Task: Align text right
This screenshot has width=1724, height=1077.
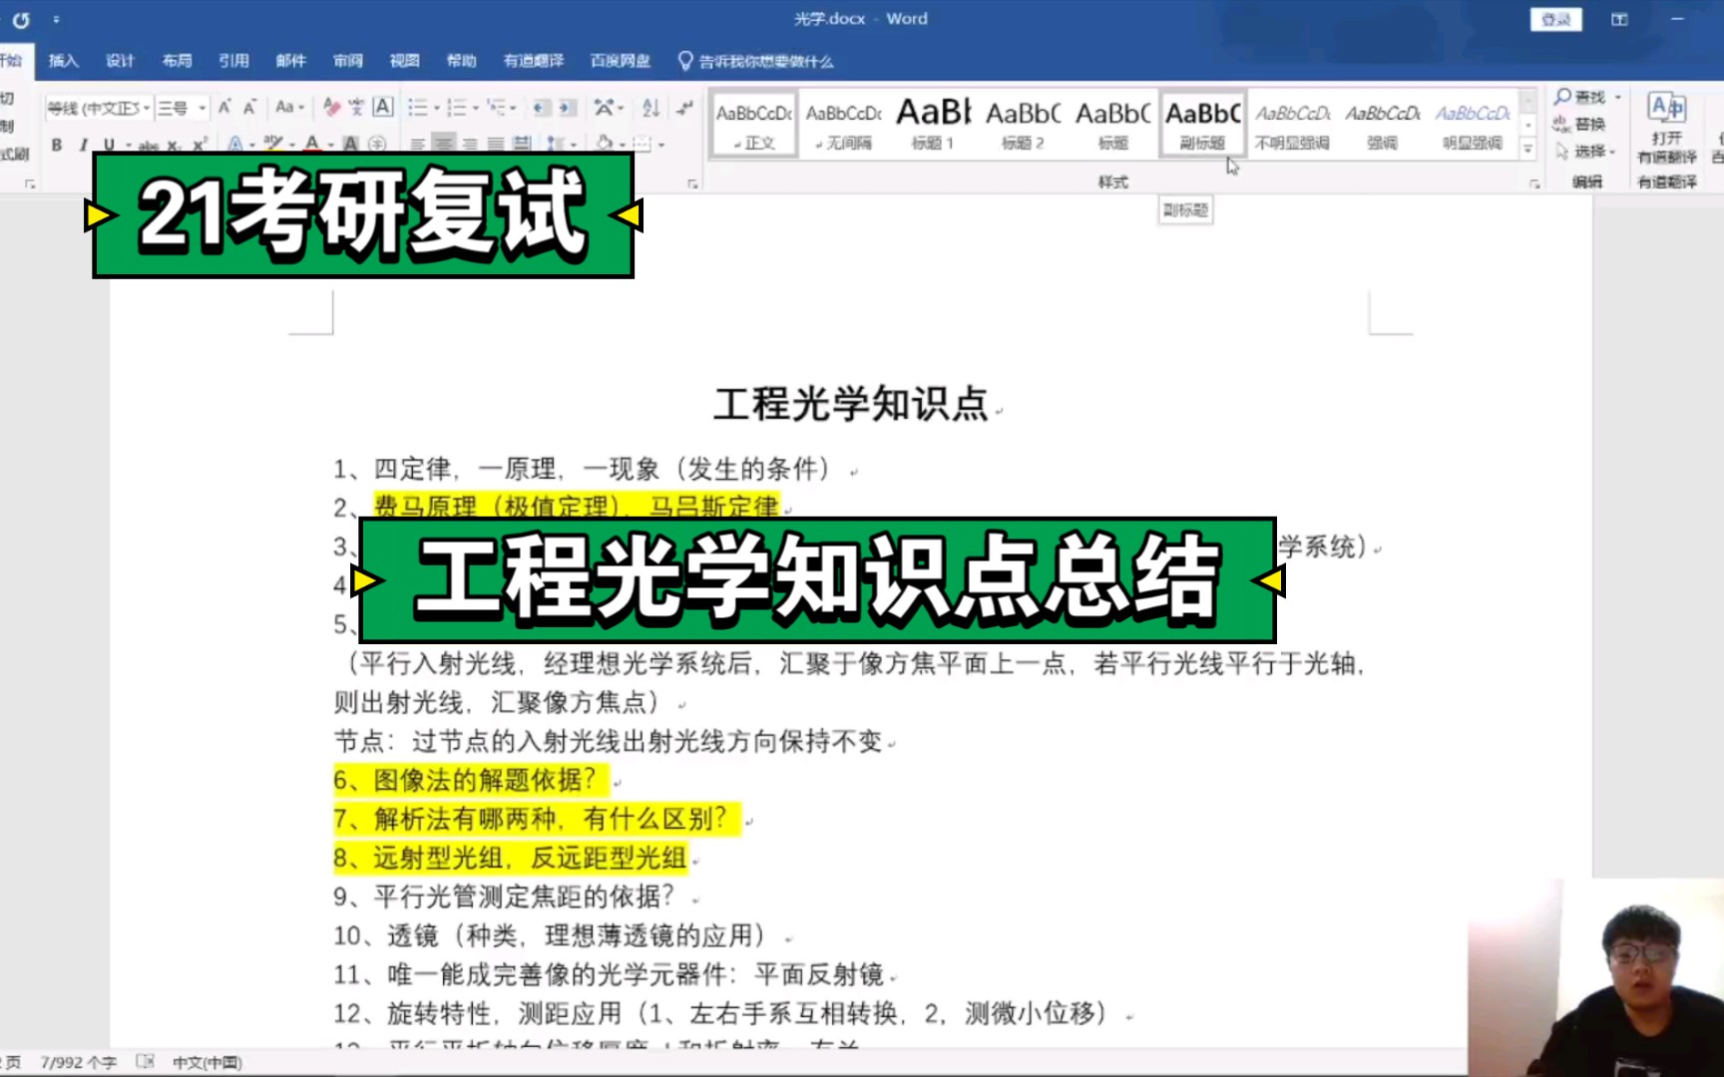Action: (470, 145)
